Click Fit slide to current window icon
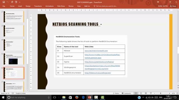The height and width of the screenshot is (100, 179). (x=177, y=93)
